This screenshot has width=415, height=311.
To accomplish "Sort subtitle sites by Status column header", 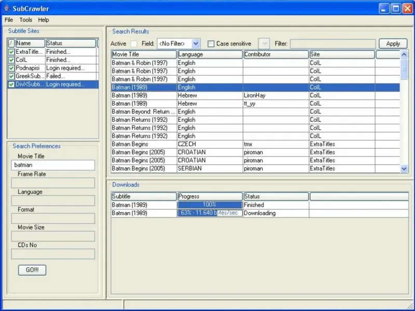I will pos(71,44).
